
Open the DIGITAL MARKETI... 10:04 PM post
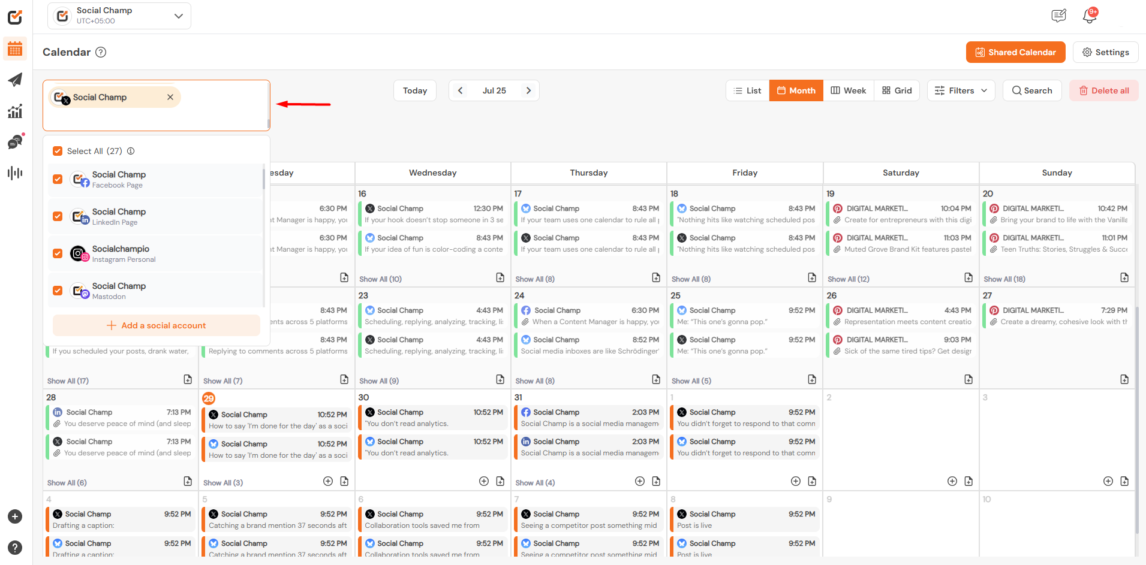[x=901, y=214]
